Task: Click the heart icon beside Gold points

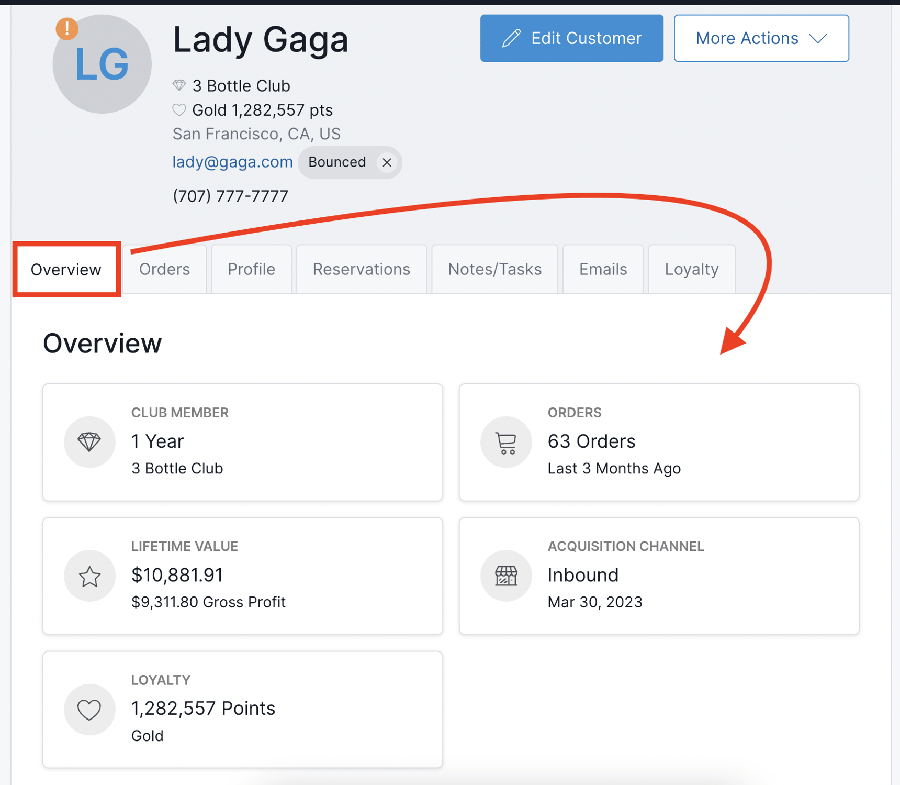Action: [x=179, y=110]
